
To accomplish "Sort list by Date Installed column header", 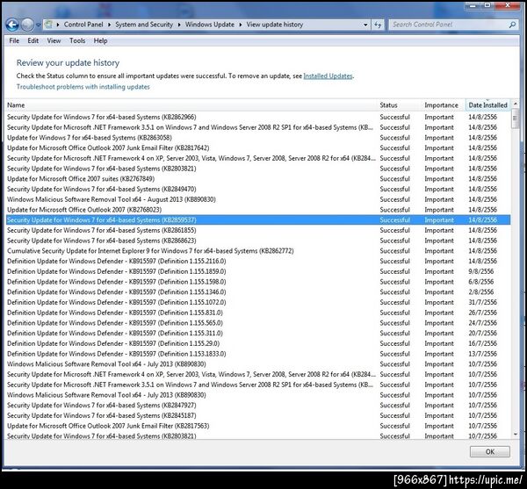I will click(487, 105).
